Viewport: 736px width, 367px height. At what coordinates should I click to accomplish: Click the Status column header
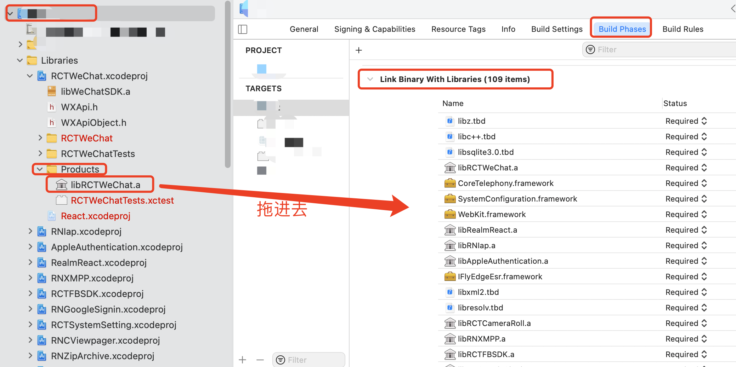coord(675,103)
